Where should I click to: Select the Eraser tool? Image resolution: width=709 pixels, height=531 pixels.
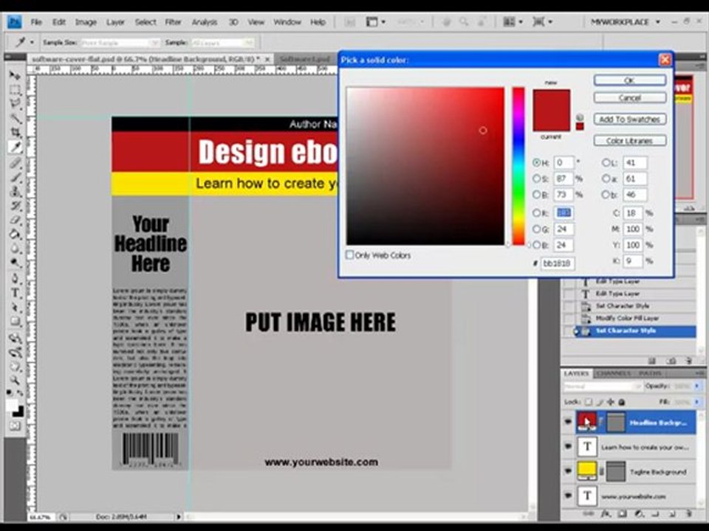[15, 221]
